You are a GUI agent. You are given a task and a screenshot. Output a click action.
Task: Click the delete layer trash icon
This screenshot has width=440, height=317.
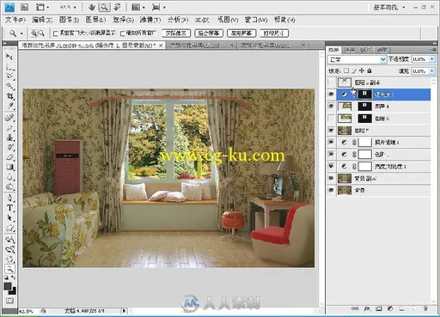(x=425, y=308)
